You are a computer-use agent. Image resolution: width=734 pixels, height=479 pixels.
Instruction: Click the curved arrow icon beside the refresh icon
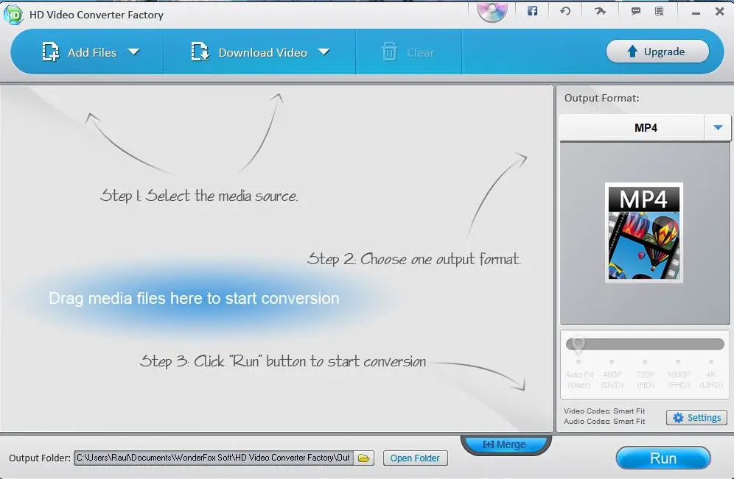[600, 11]
